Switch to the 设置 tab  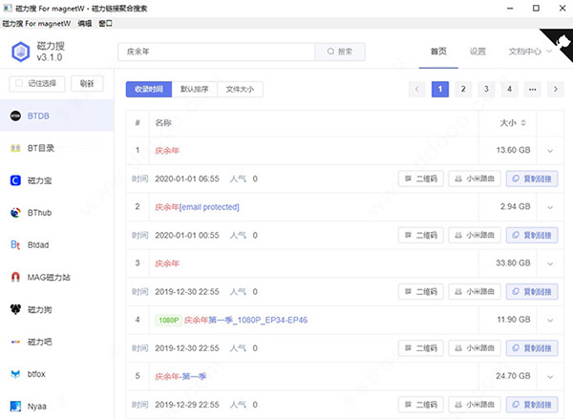click(477, 52)
